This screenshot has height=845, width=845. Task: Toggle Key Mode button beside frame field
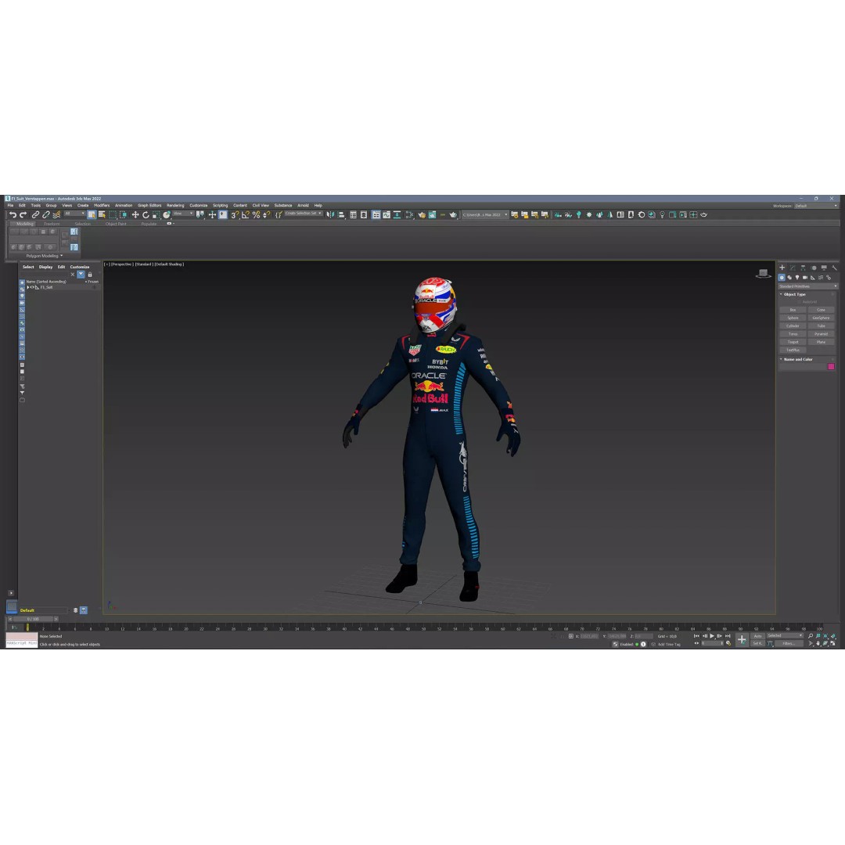click(x=697, y=643)
